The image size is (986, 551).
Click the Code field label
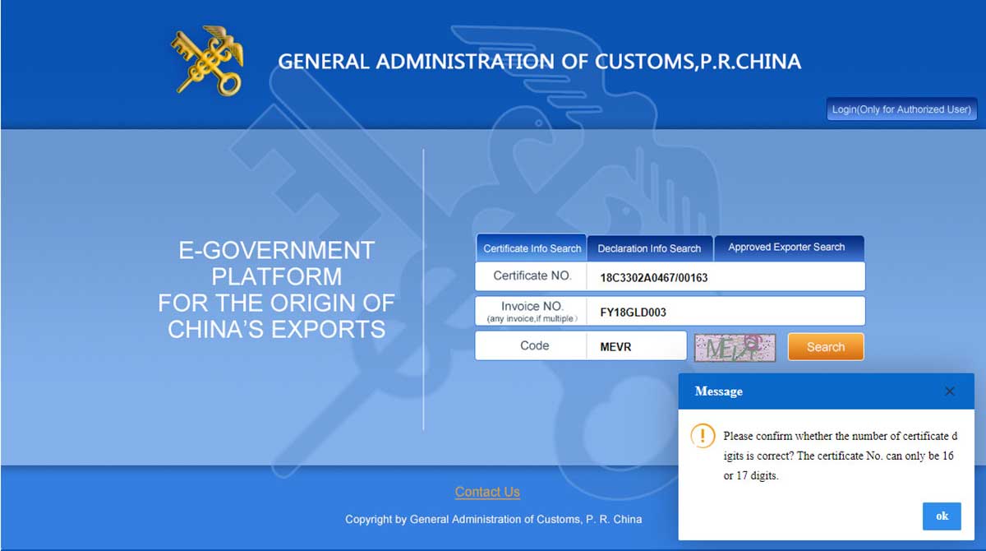point(534,346)
